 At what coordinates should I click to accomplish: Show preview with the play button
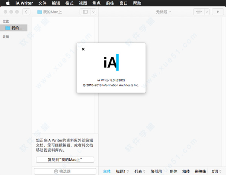(x=218, y=12)
